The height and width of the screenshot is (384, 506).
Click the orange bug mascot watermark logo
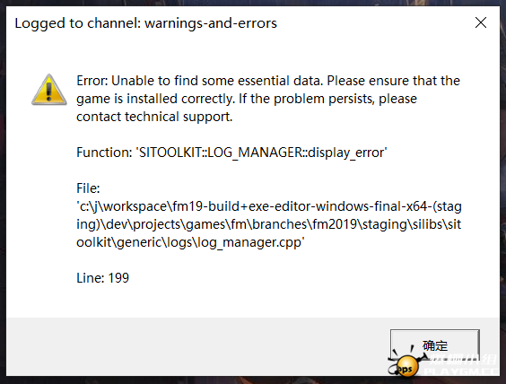(x=406, y=362)
